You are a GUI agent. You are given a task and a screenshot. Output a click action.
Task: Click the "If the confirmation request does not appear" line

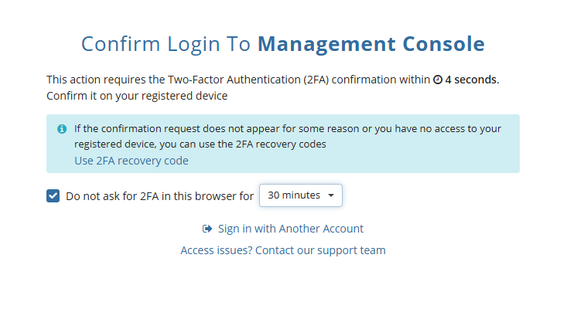[288, 128]
